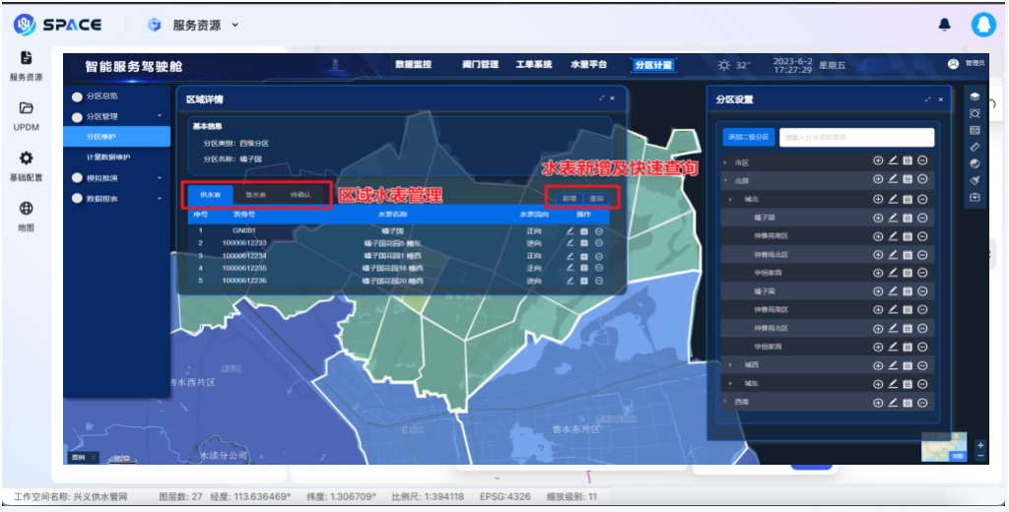This screenshot has height=512, width=1009.
Task: Open the user avatar menu
Action: tap(983, 25)
